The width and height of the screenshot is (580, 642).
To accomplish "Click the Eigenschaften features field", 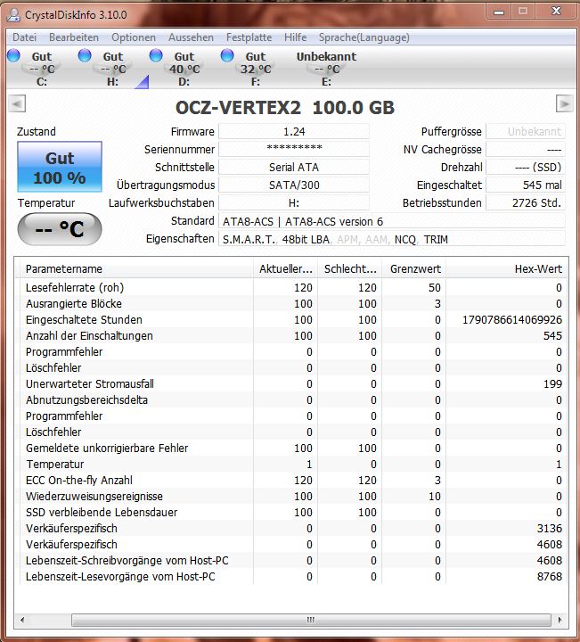I will click(x=392, y=239).
